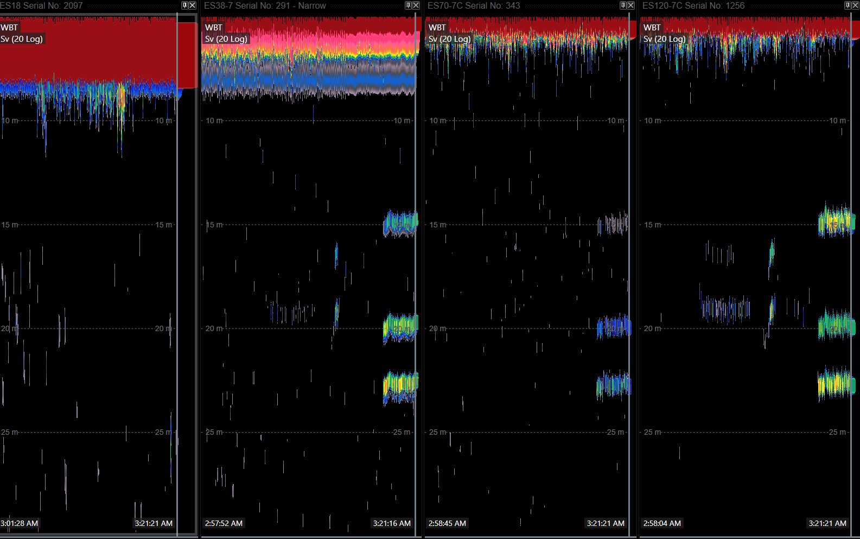Pin the ES38-7 Narrow panel
860x539 pixels.
click(409, 5)
